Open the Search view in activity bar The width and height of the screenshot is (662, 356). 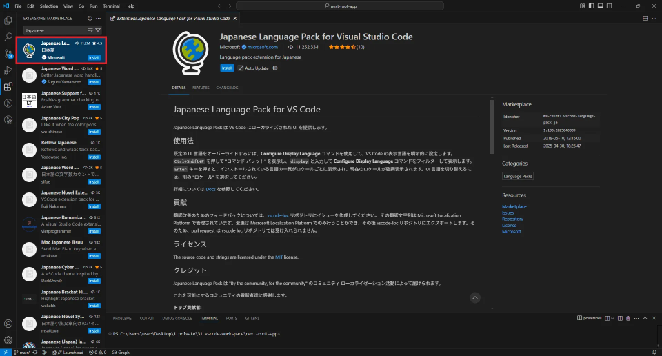pos(8,37)
